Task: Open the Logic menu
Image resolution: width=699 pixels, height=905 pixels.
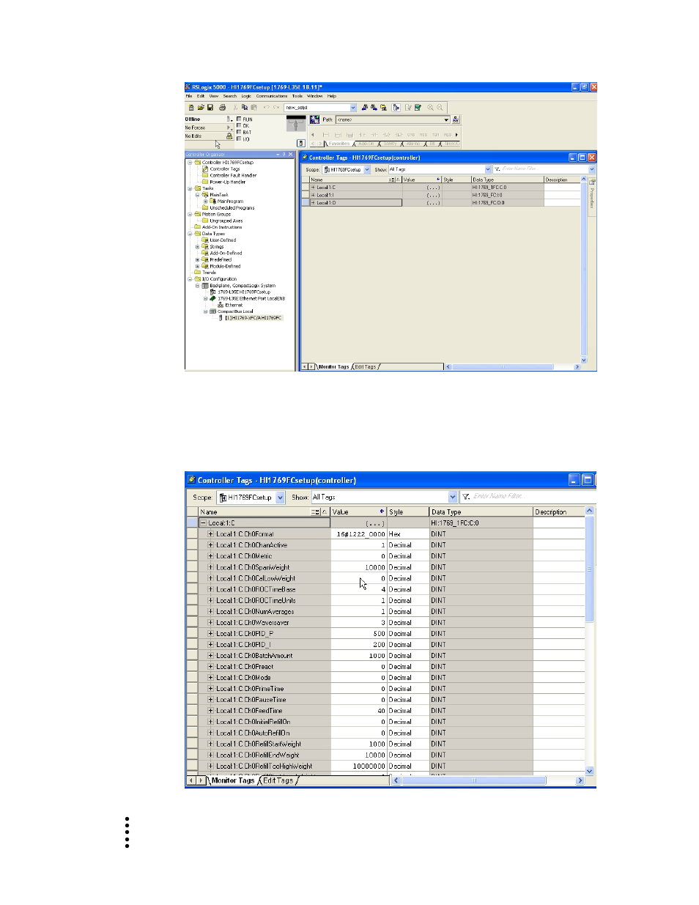Action: click(246, 96)
